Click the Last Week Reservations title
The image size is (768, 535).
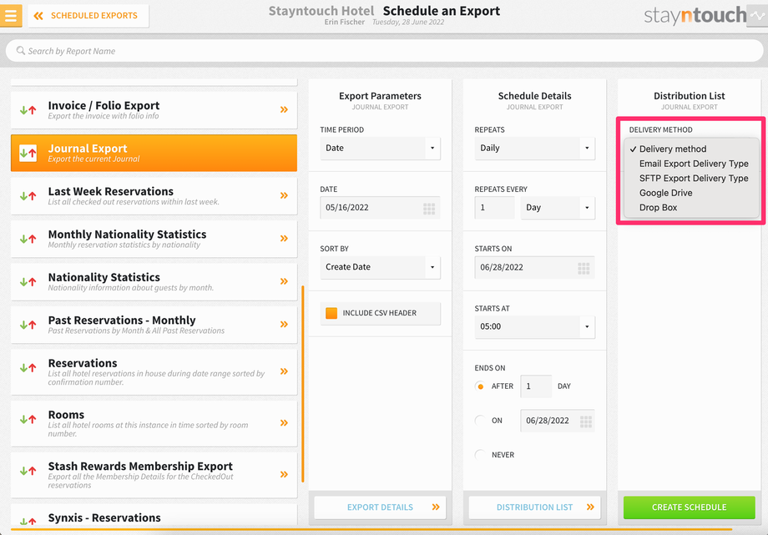point(111,192)
